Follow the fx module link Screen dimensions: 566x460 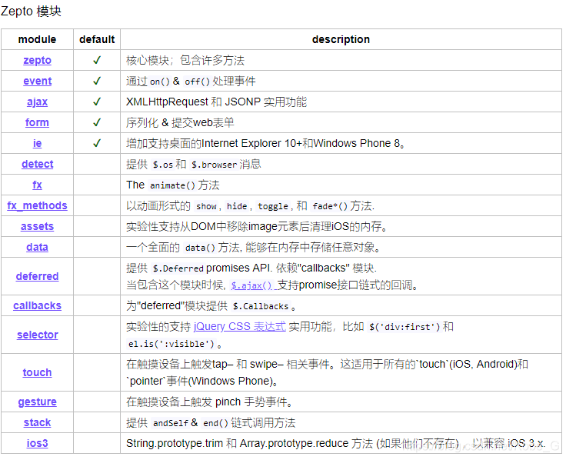(37, 185)
